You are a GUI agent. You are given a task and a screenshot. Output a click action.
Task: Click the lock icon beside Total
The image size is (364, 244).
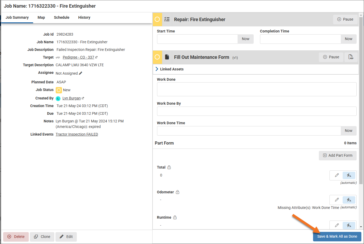[x=169, y=167]
